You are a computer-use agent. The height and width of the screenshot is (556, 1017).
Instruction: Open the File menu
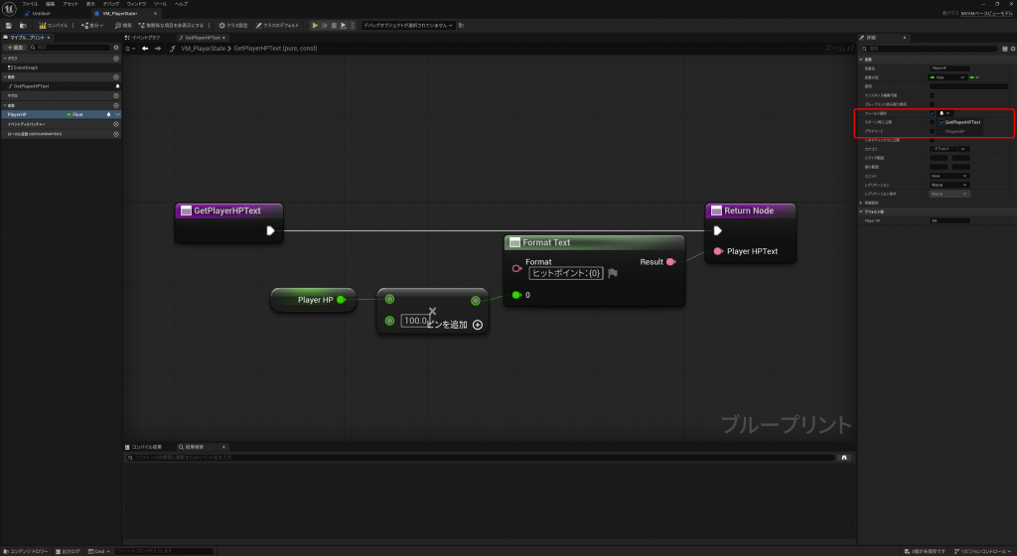(x=30, y=4)
